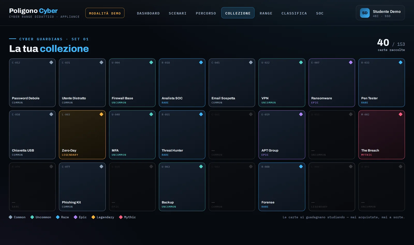Click the grey diamond on Phishing Kit card

tap(101, 167)
